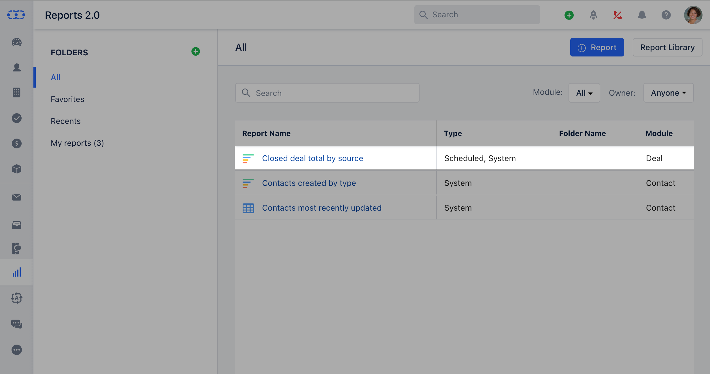Open the help question mark icon
The height and width of the screenshot is (374, 710).
coord(666,15)
